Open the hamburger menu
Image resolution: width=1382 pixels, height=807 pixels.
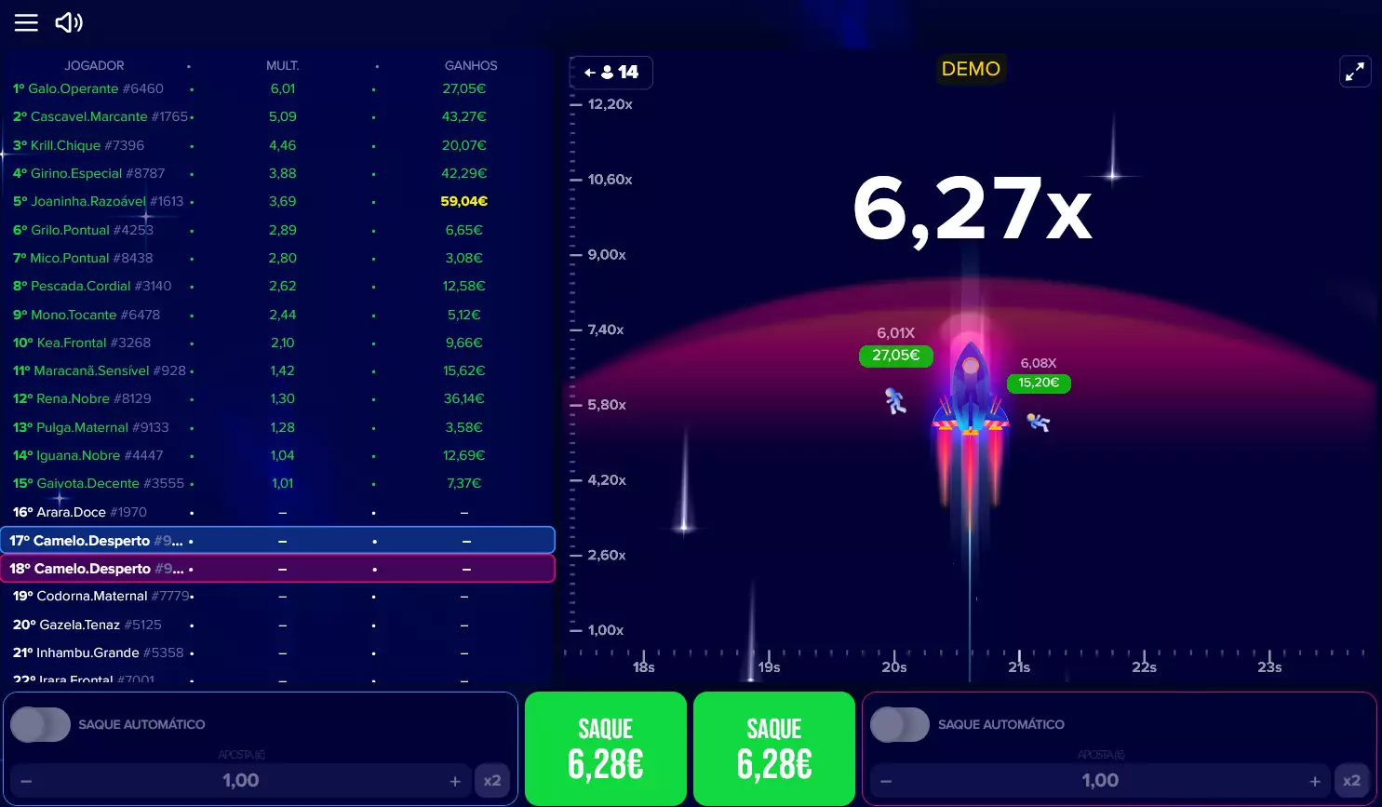[26, 22]
